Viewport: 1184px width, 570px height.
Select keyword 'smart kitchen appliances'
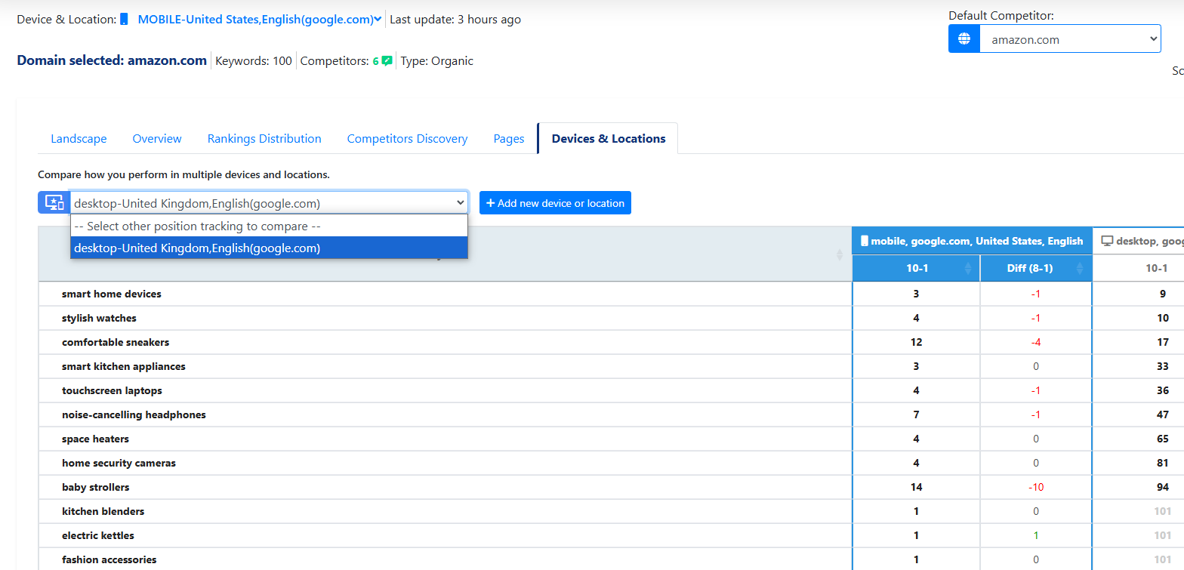point(124,366)
